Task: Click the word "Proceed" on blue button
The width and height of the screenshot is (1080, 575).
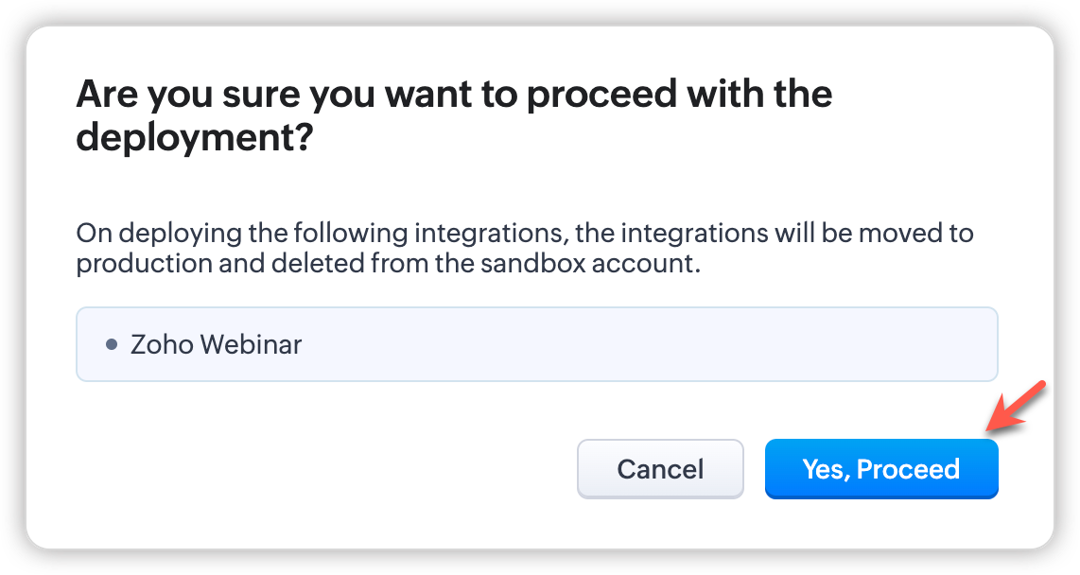Action: coord(908,469)
